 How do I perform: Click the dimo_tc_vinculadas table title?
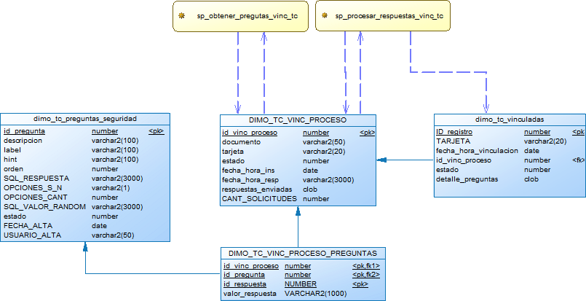(509, 119)
